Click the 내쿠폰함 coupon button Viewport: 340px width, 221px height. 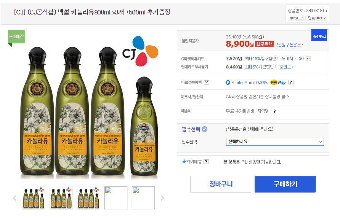[265, 45]
